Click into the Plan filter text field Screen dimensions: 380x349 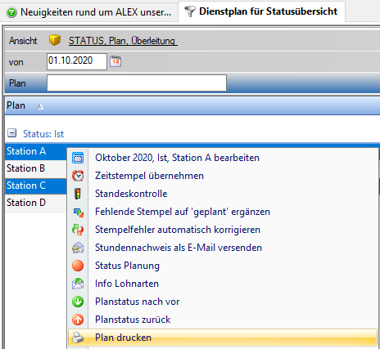click(137, 83)
